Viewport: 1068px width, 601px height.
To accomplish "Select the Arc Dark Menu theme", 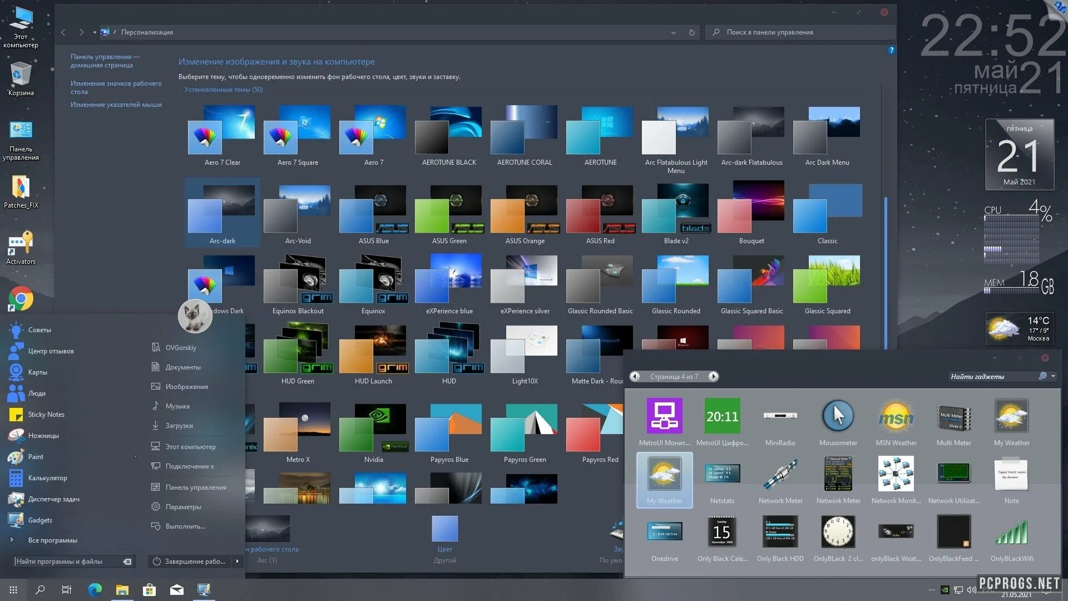I will (827, 136).
